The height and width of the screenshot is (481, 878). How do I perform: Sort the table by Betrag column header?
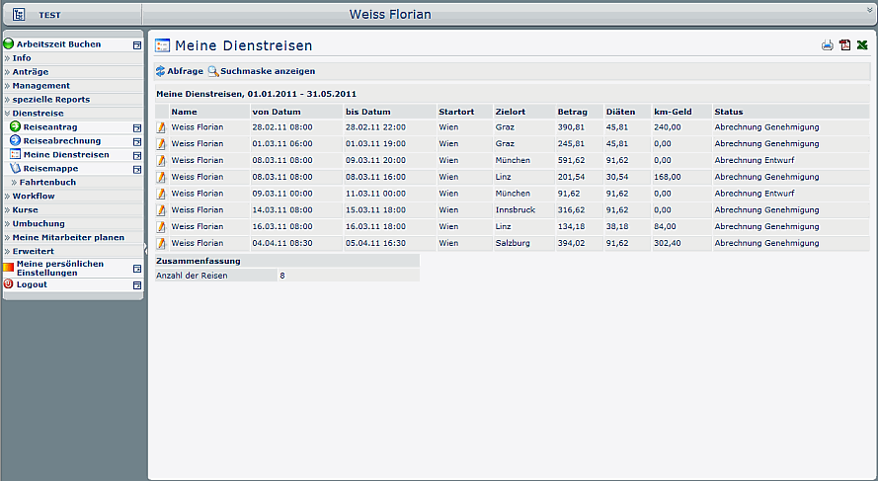coord(572,112)
